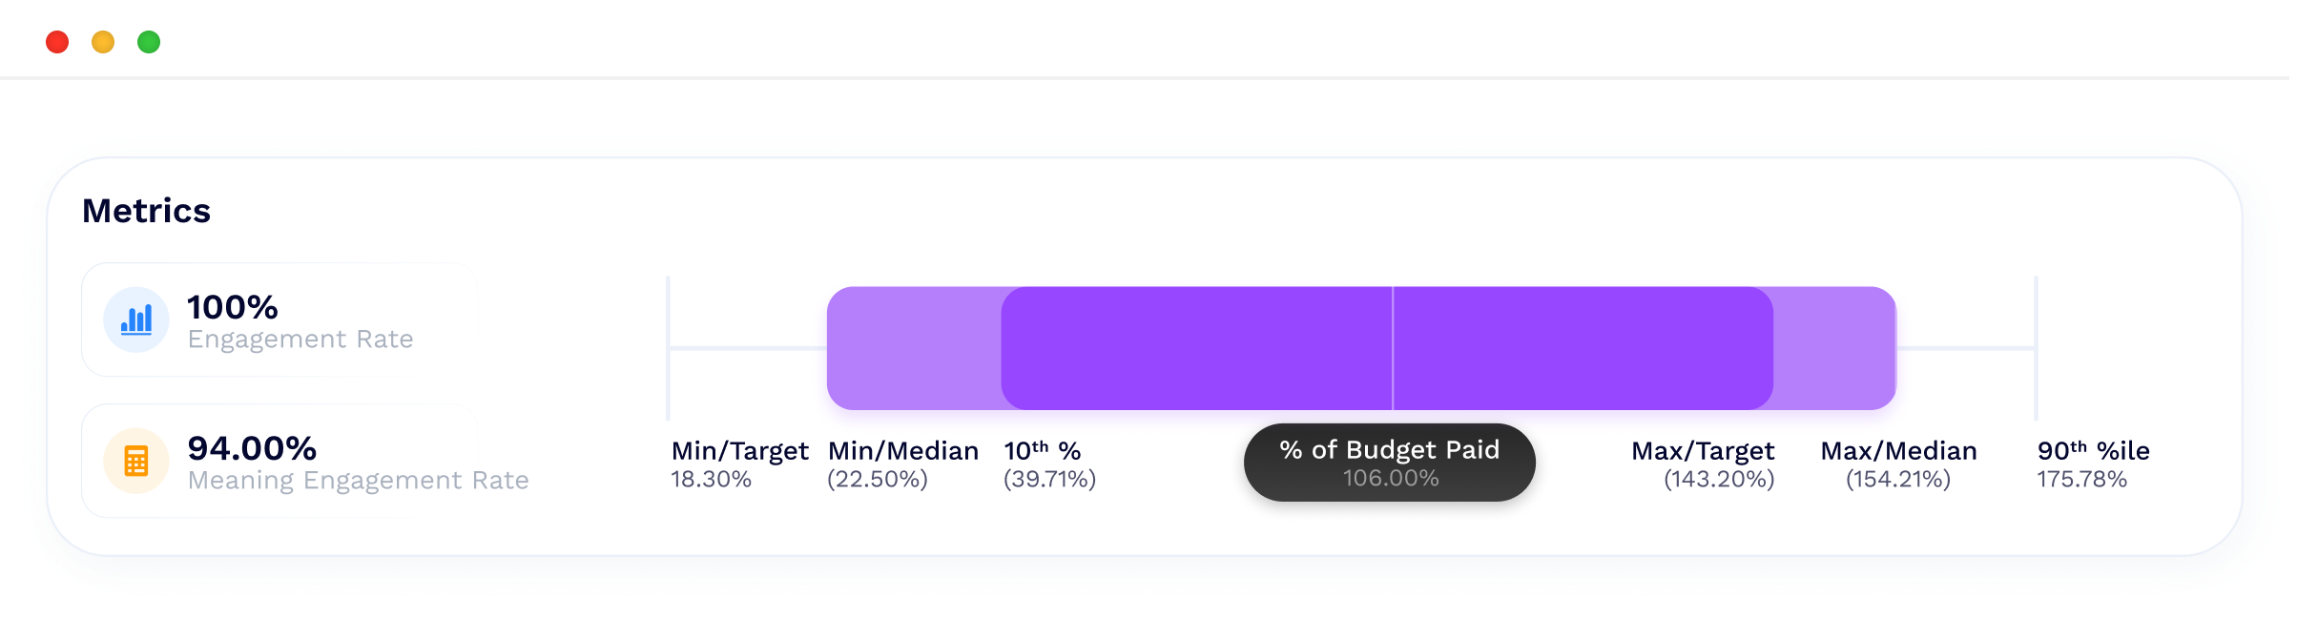Click the Min/Median (22.50%) label

(902, 463)
